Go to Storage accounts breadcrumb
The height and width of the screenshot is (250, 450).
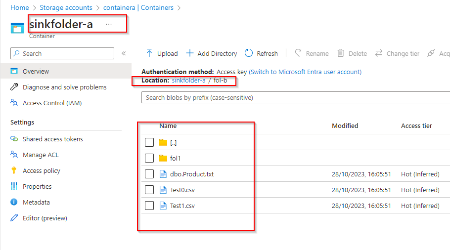point(66,8)
